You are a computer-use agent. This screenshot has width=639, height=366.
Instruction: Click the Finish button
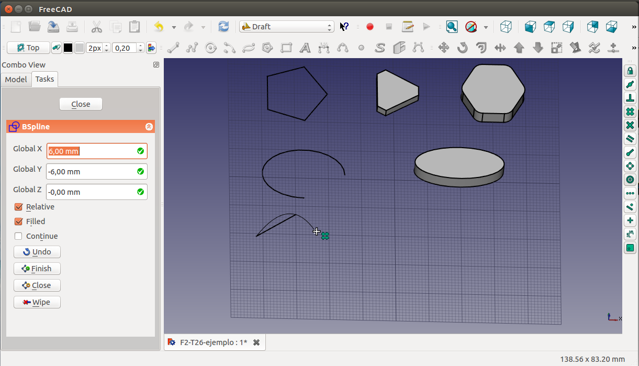point(37,269)
